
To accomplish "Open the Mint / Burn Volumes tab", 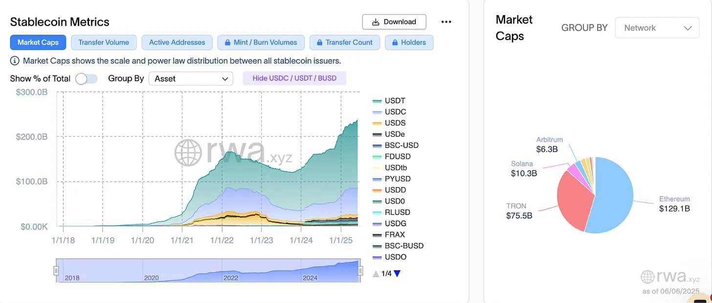I will (x=261, y=43).
